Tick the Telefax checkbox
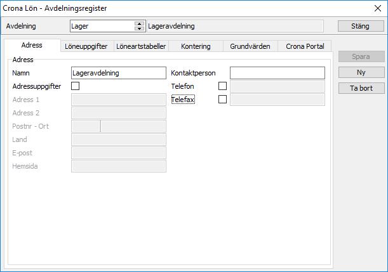Image resolution: width=388 pixels, height=272 pixels. click(222, 100)
